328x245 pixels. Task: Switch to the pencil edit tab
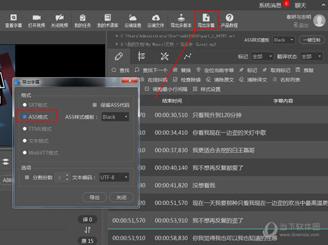(x=119, y=56)
